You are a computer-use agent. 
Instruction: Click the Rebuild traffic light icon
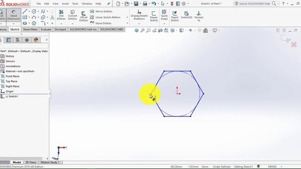pyautogui.click(x=172, y=3)
